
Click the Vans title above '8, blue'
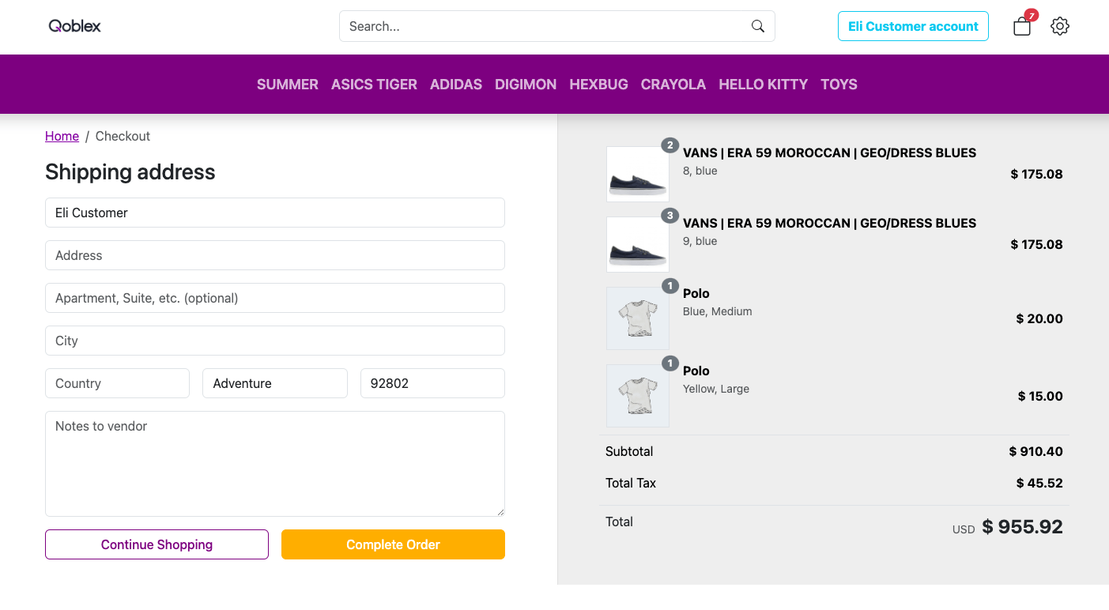click(829, 152)
